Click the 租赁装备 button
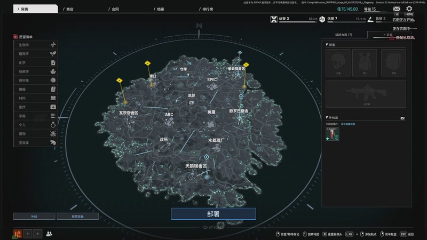This screenshot has width=427, height=240. [x=77, y=217]
